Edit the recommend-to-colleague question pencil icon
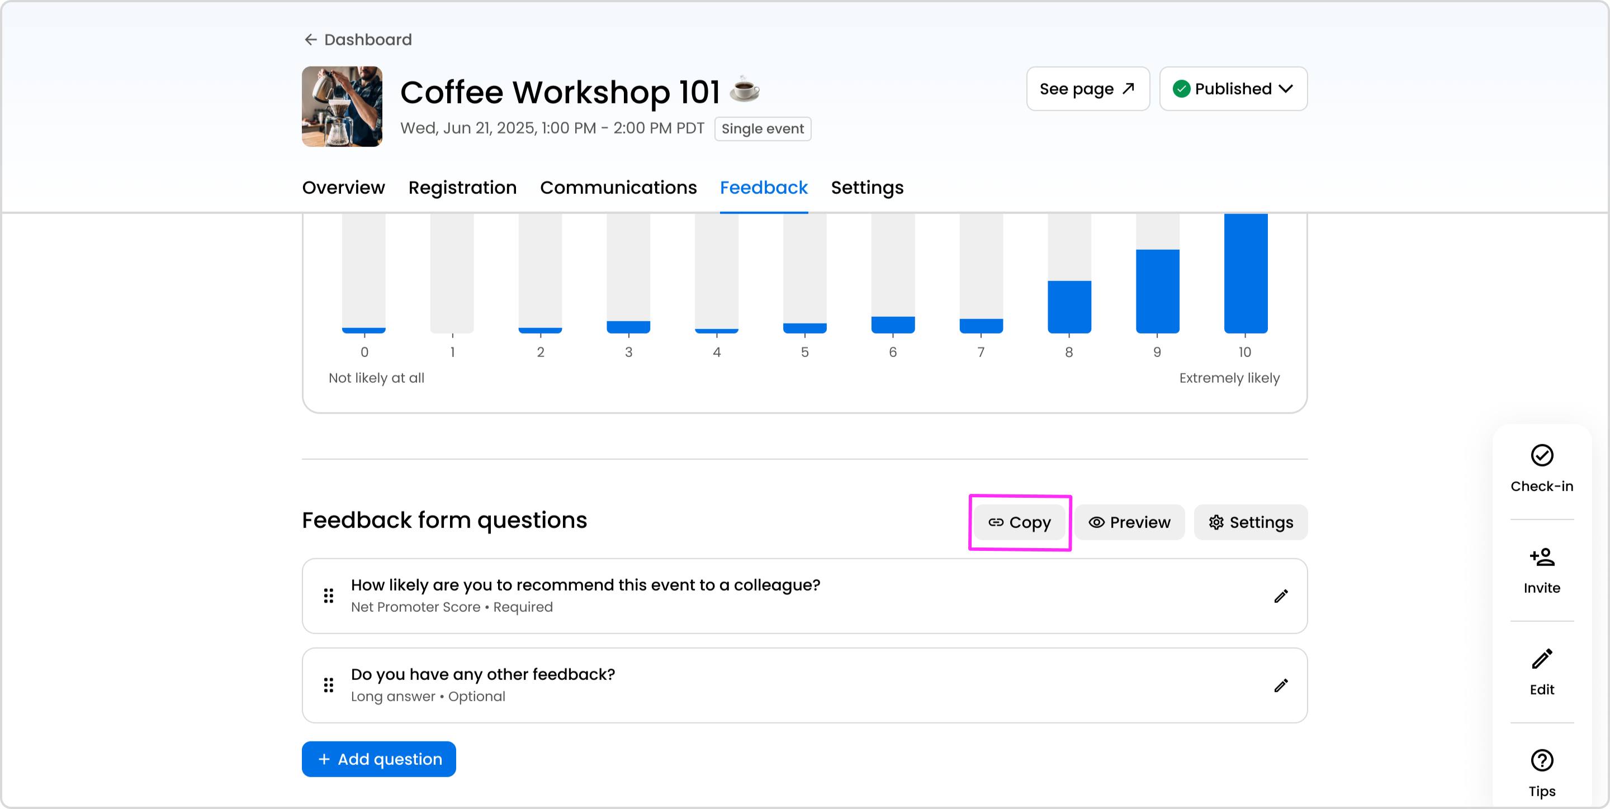Viewport: 1610px width, 809px height. (1281, 596)
